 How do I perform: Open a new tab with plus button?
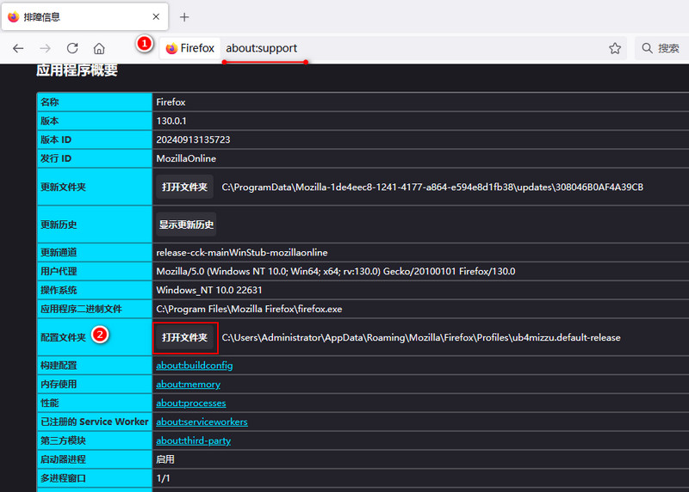[184, 17]
